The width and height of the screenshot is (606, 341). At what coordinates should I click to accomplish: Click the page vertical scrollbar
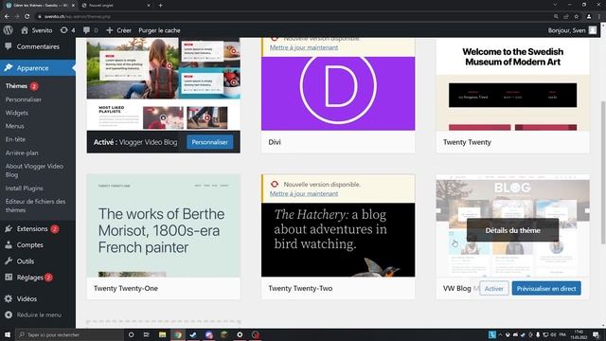coord(603,172)
